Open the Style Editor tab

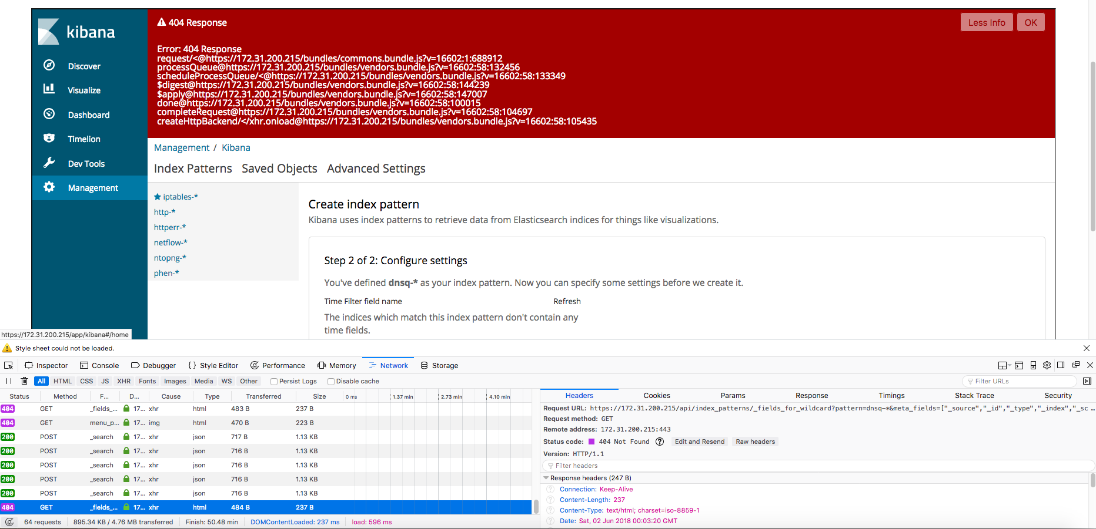click(x=213, y=365)
